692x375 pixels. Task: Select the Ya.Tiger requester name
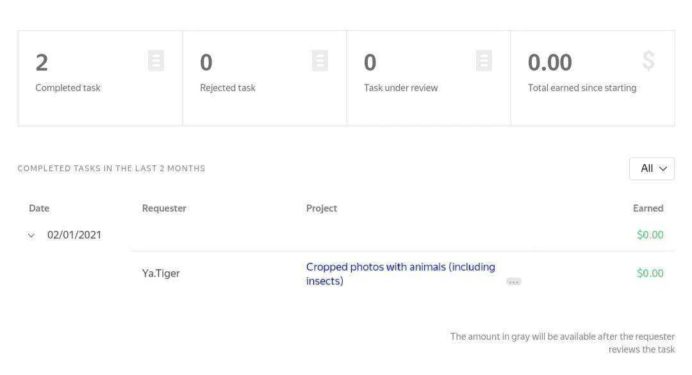pos(161,274)
